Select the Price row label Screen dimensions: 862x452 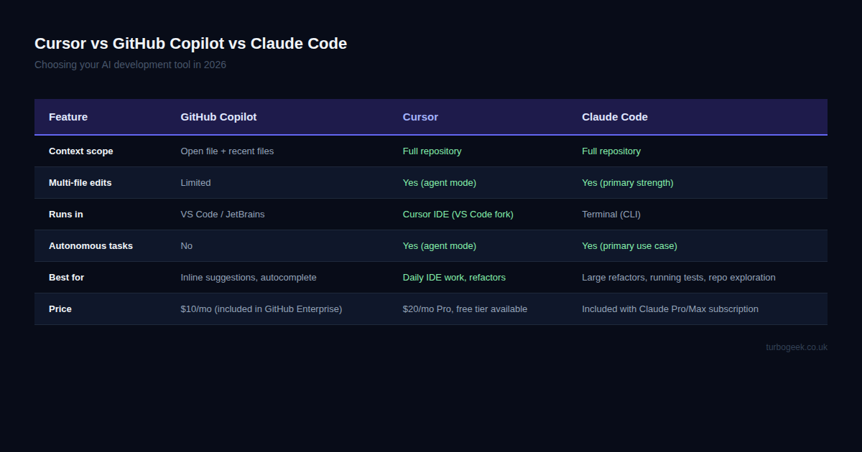[x=60, y=309]
